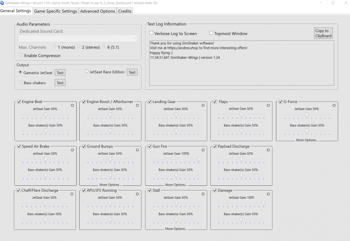Toggle the Damage effect checkbox
The image size is (350, 241).
(x=215, y=190)
